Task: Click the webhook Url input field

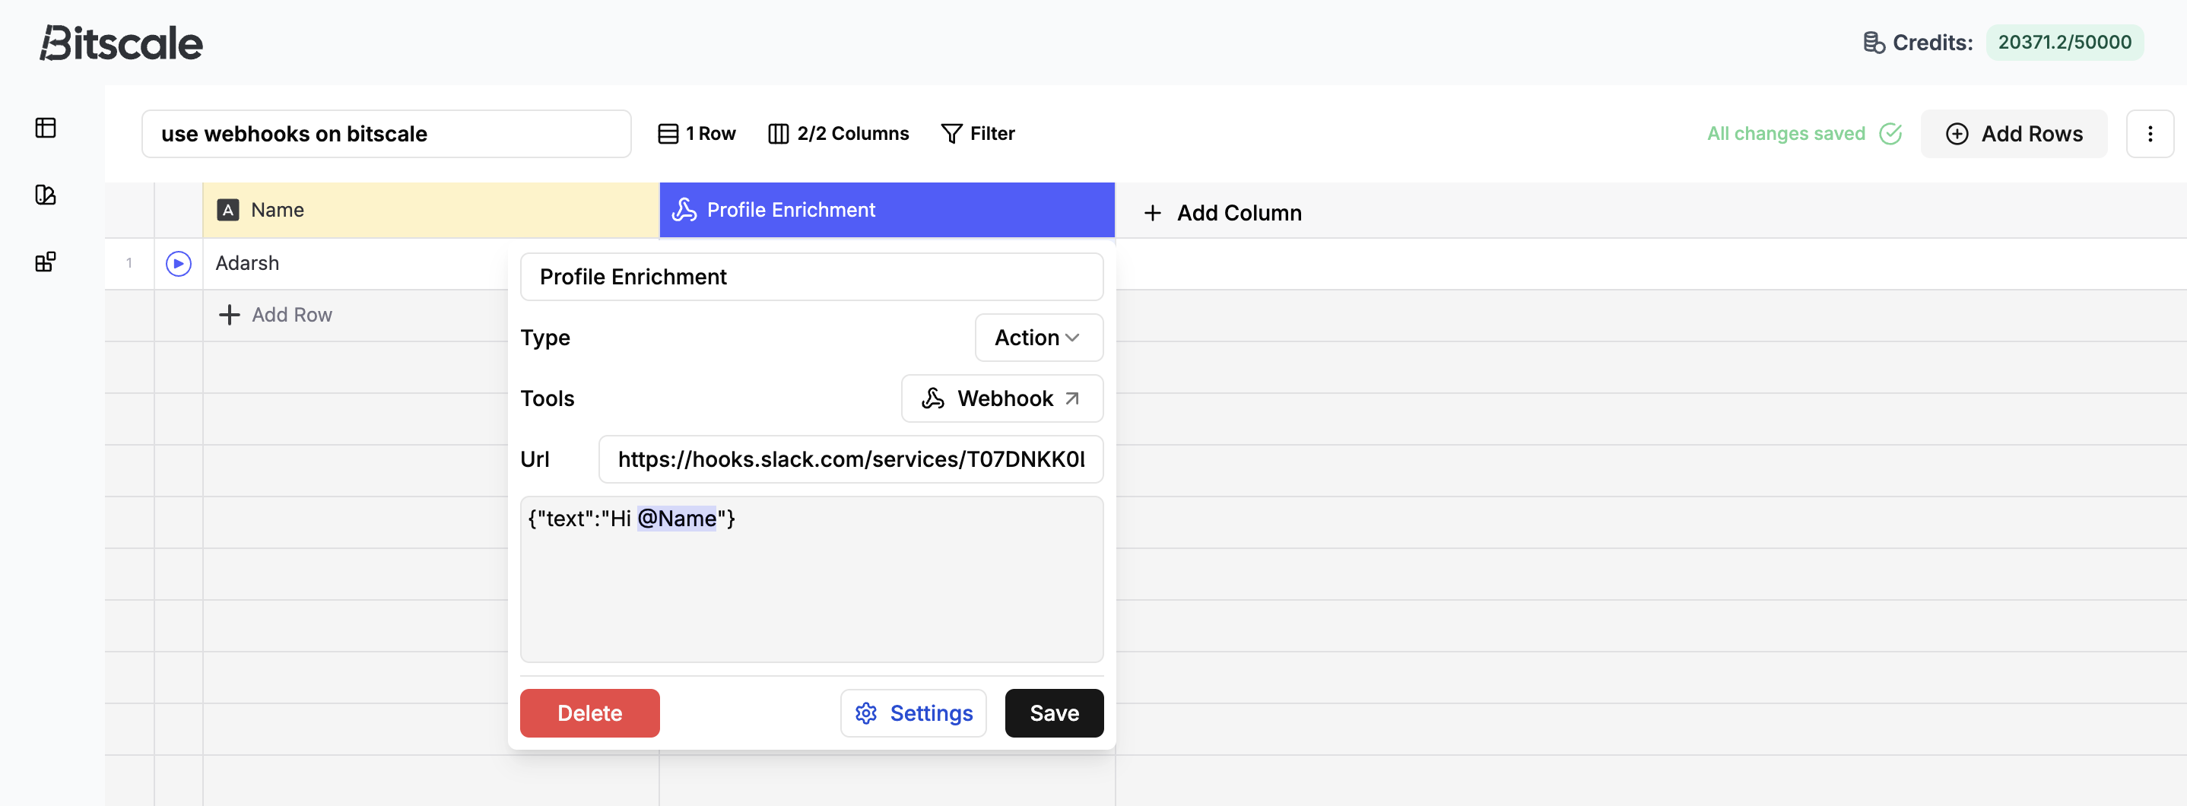Action: tap(851, 459)
